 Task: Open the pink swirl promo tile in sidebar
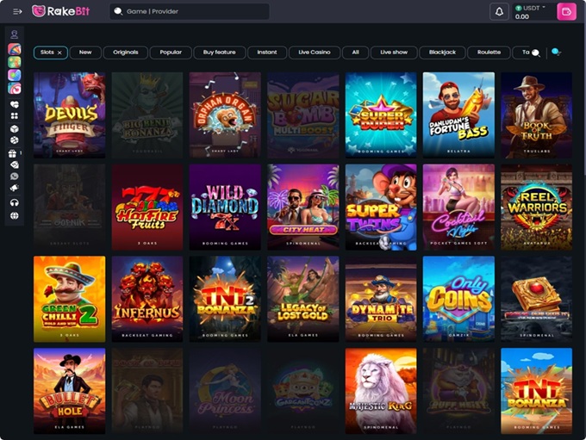click(x=14, y=88)
